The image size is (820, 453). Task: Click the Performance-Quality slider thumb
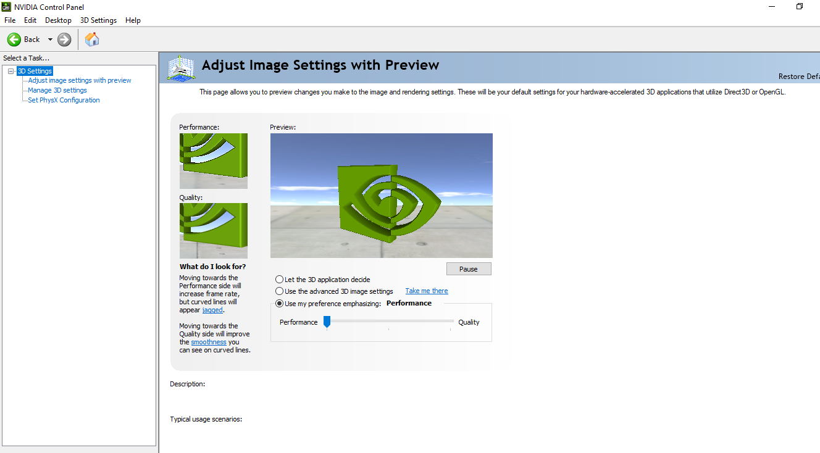point(327,322)
